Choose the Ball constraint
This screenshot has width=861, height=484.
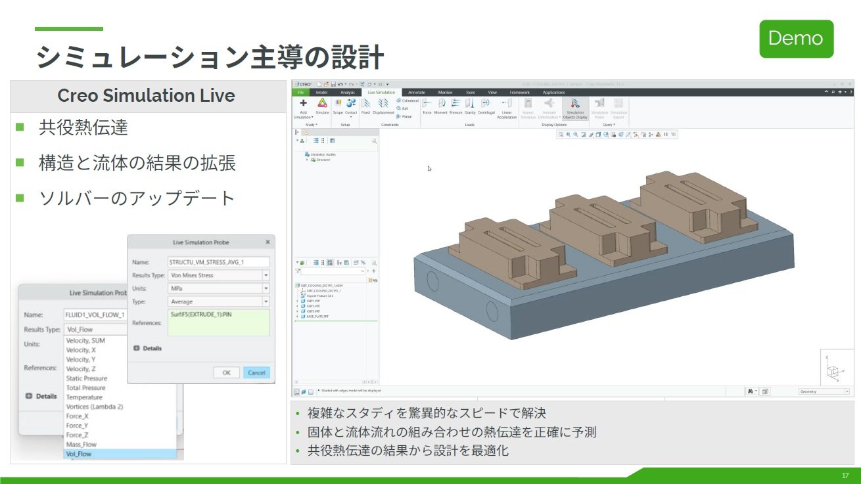click(x=404, y=108)
